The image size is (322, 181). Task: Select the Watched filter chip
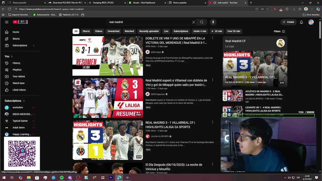click(129, 31)
